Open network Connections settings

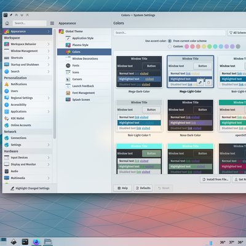pyautogui.click(x=27, y=138)
